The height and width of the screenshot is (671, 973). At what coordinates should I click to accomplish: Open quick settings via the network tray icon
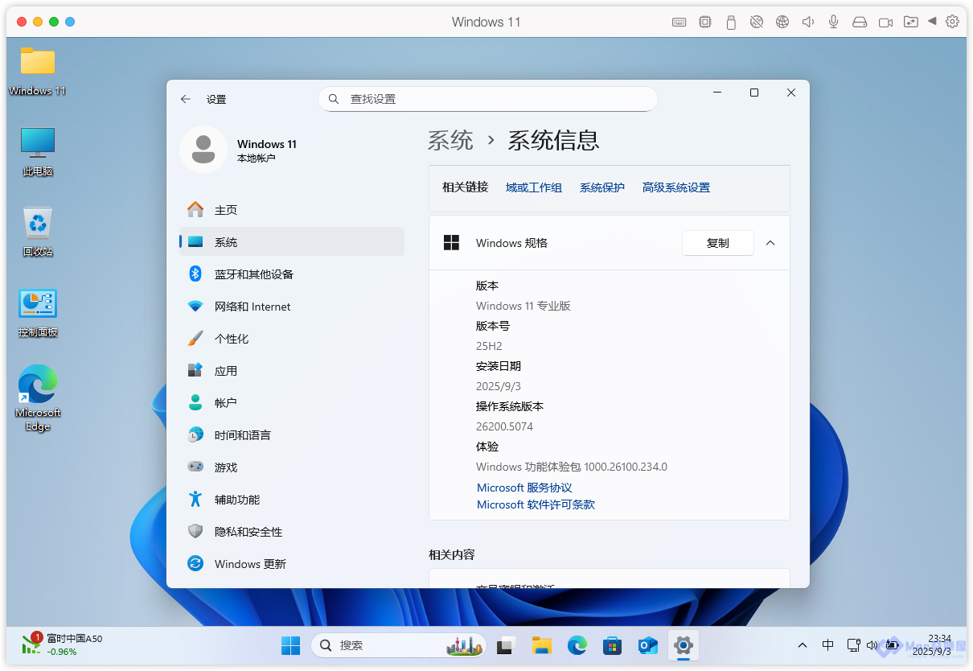853,645
